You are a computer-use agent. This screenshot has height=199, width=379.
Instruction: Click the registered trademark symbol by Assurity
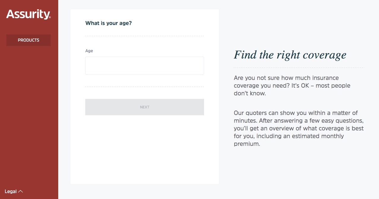pos(50,18)
